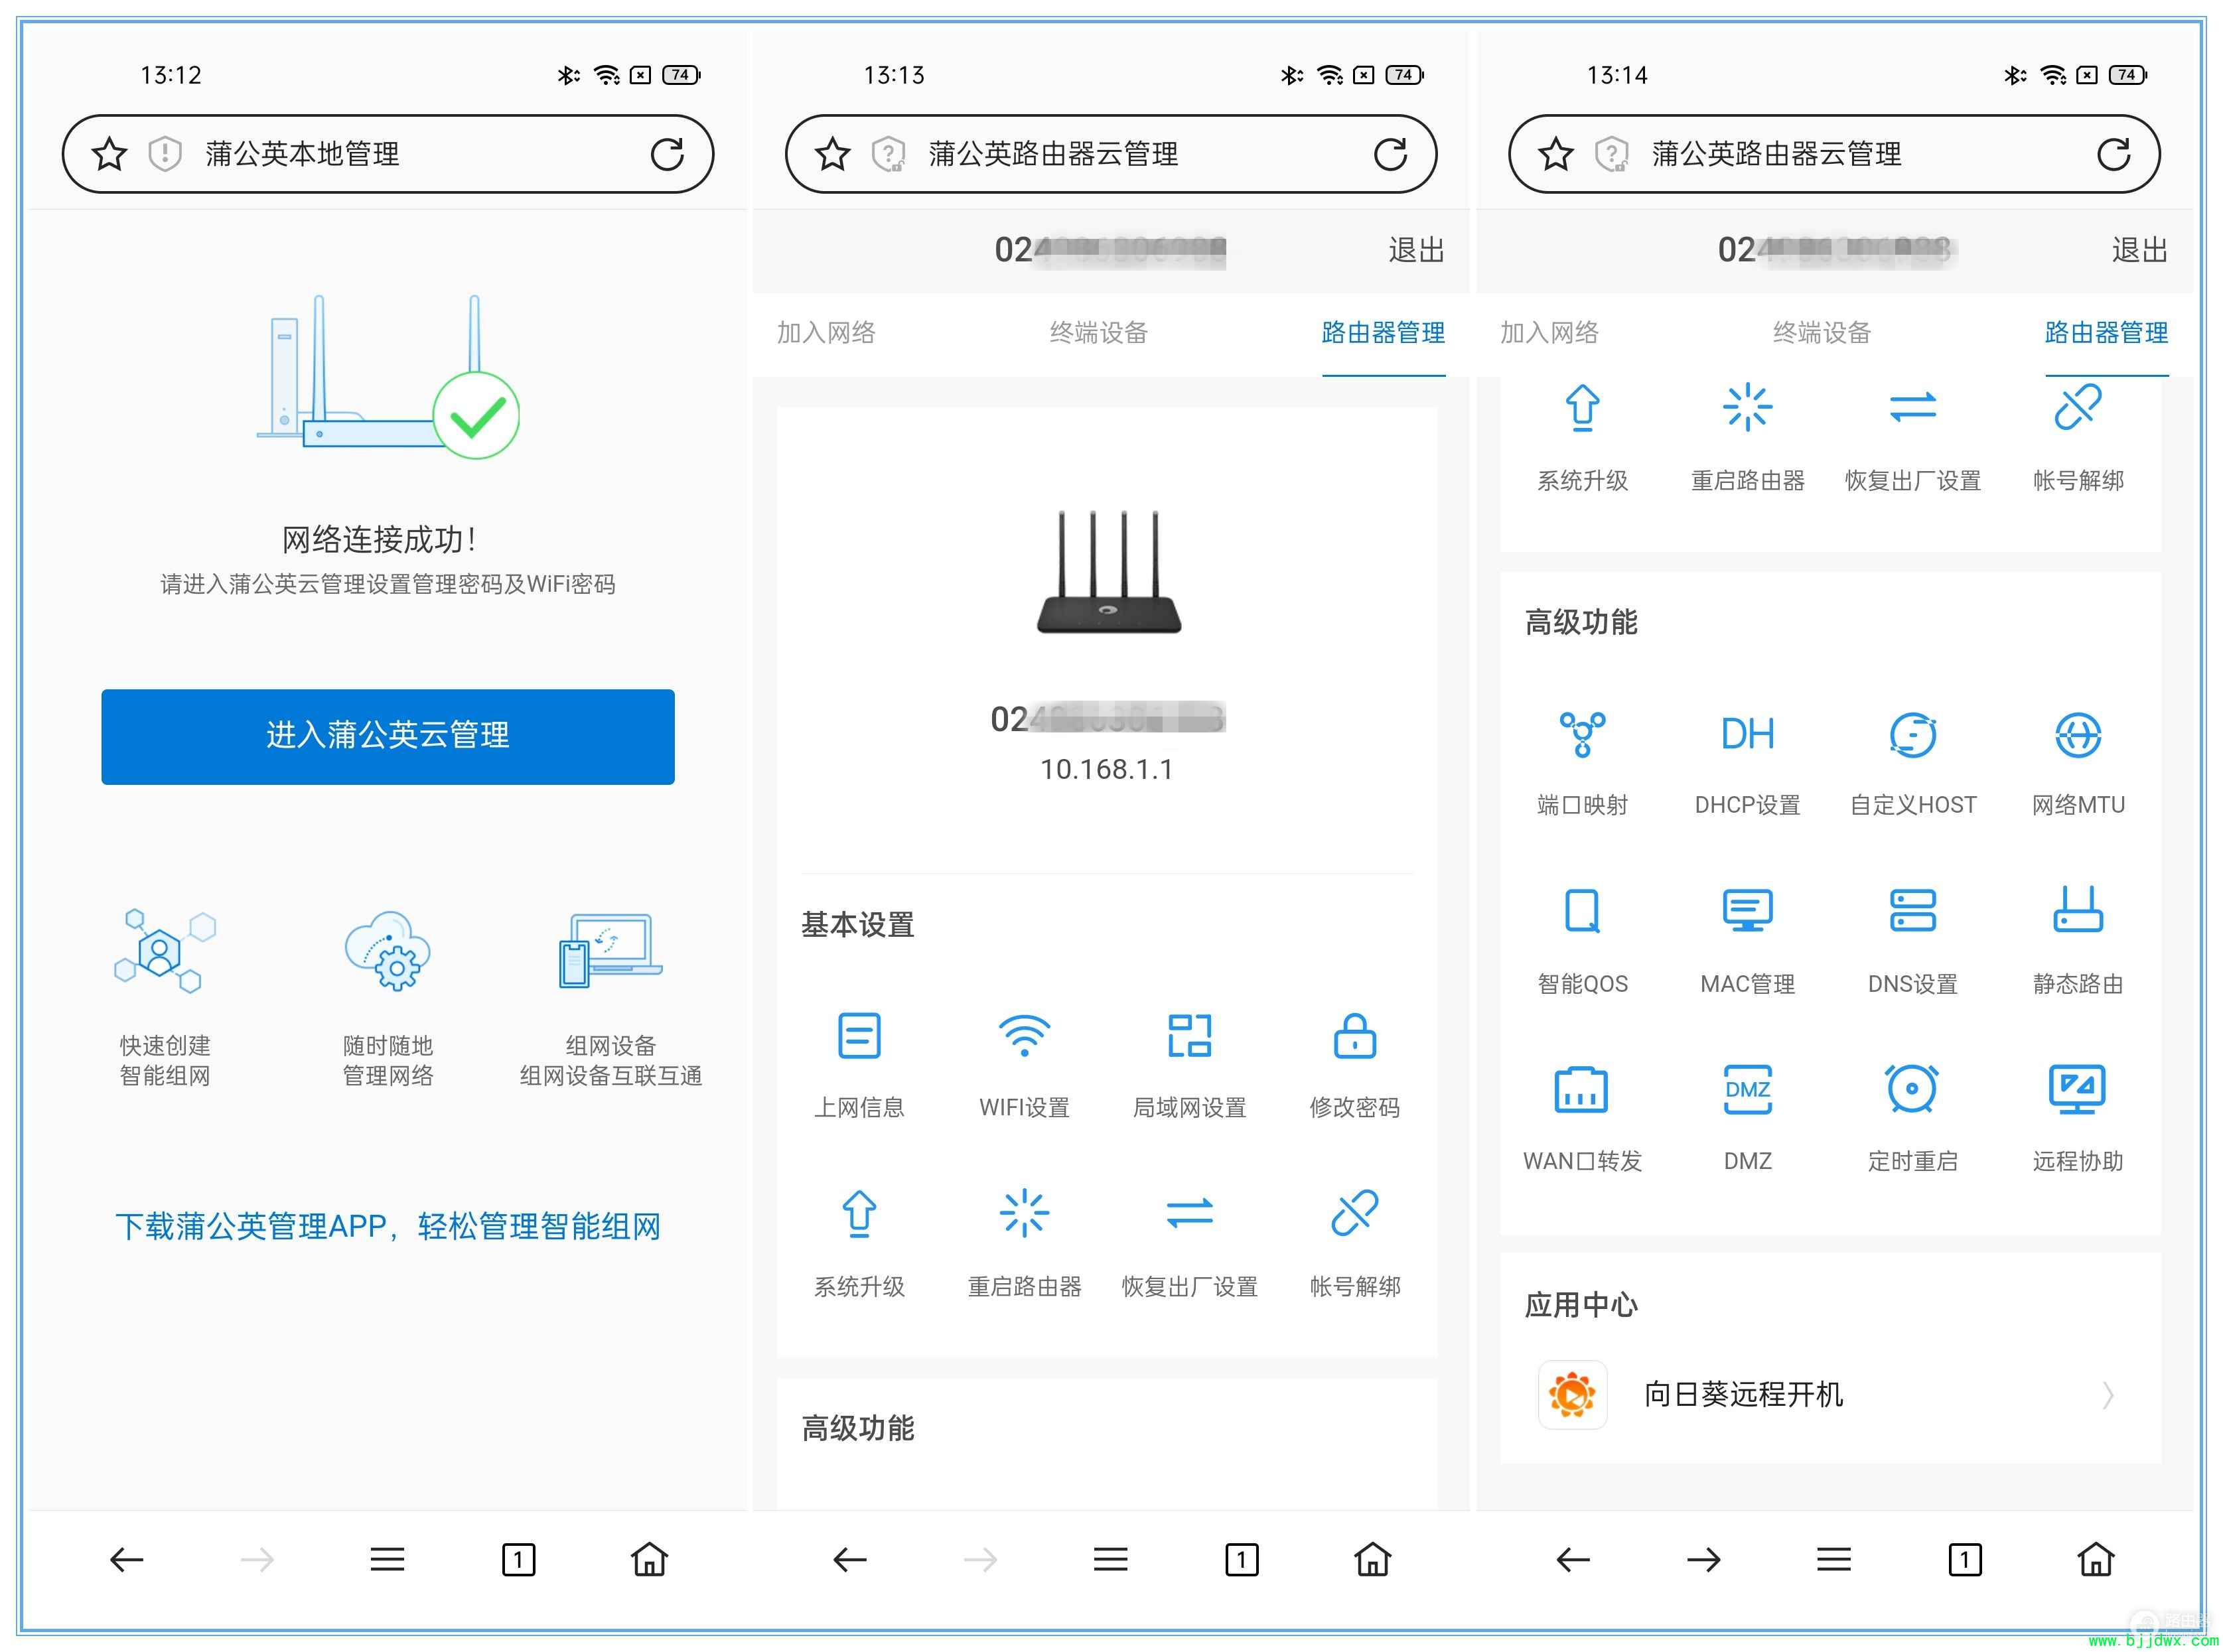Open tab switcher in the 13:13 screen
2223x1652 pixels.
(x=1241, y=1559)
